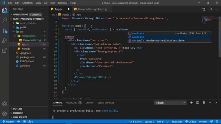Viewport: 221px width, 124px height.
Task: Select unstable_renderSubtreeIntoContainer suggestion
Action: click(170, 41)
